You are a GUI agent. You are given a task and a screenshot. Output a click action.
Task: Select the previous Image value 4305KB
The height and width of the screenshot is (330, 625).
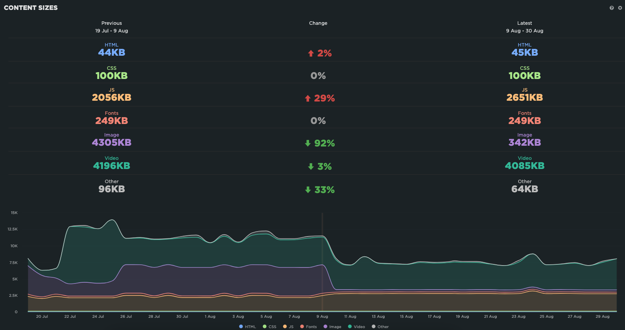(111, 143)
